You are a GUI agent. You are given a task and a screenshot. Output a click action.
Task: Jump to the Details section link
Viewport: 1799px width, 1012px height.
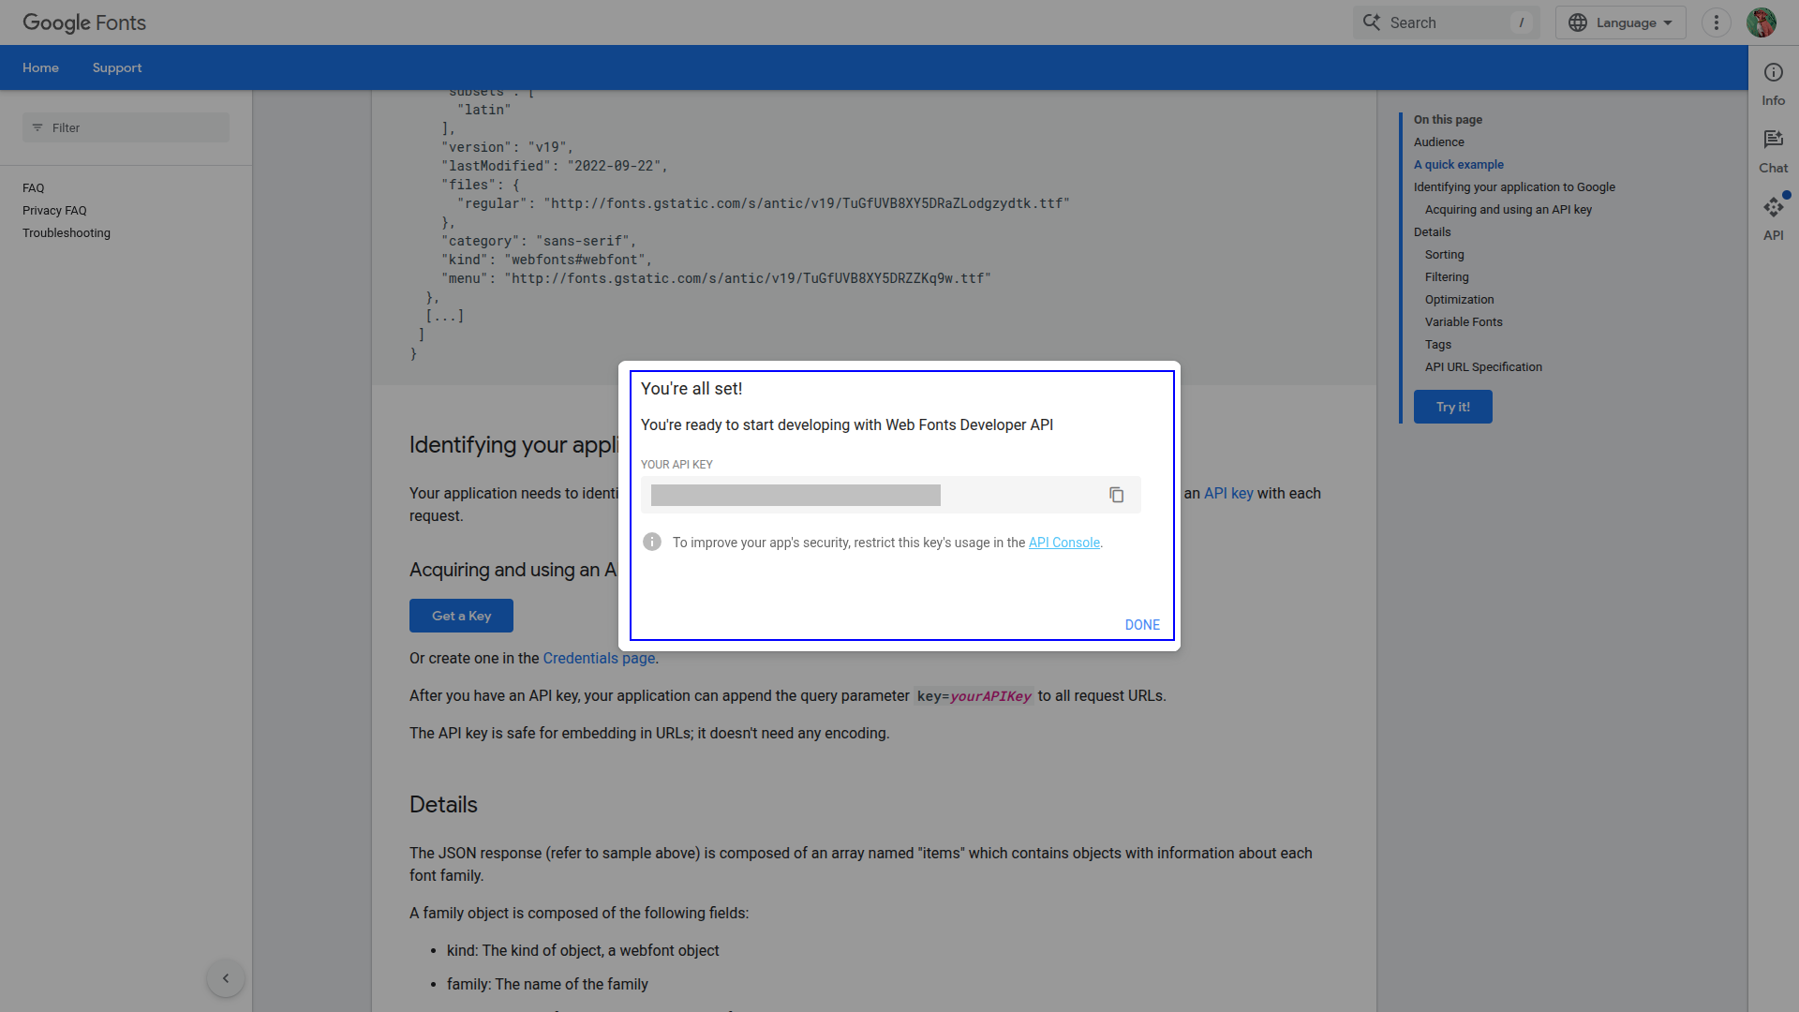pos(1432,232)
